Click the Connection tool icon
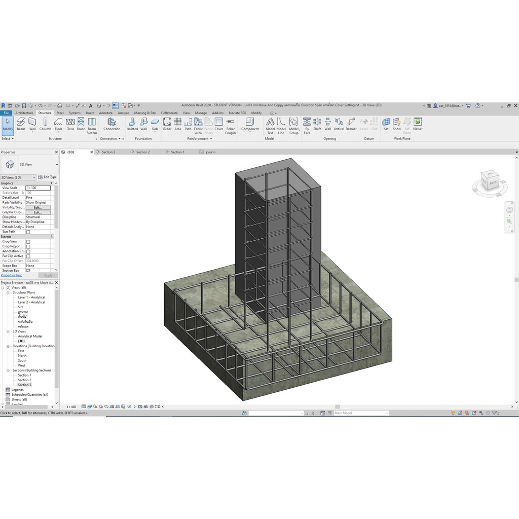This screenshot has width=519, height=519. [112, 124]
